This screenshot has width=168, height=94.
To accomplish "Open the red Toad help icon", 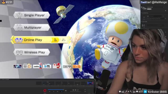I will tap(57, 66).
